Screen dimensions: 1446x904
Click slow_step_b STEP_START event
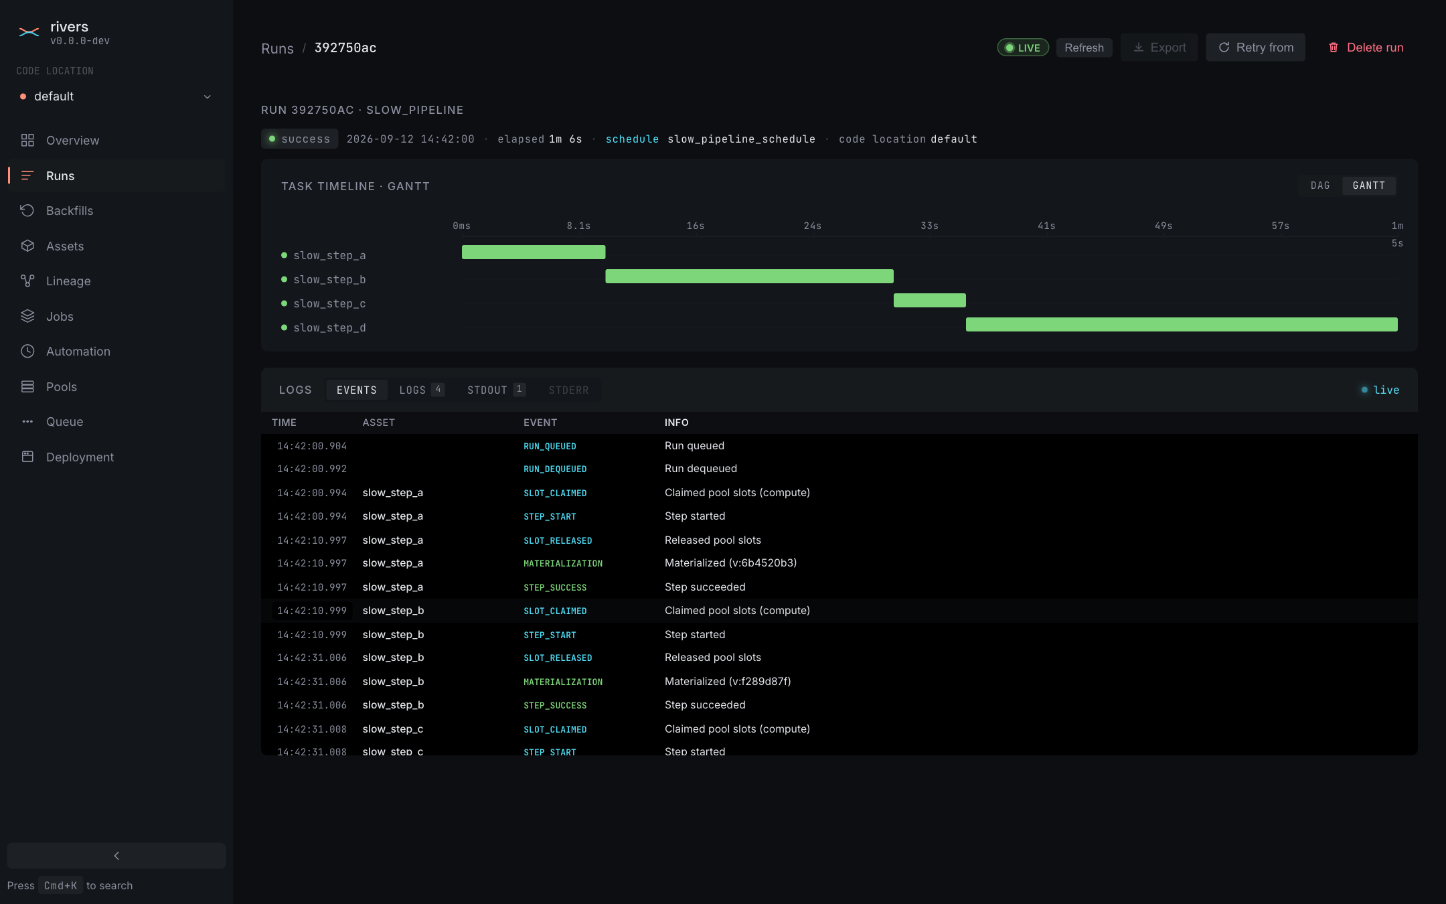click(x=550, y=635)
